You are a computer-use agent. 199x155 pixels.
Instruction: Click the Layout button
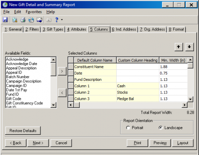pos(183,143)
